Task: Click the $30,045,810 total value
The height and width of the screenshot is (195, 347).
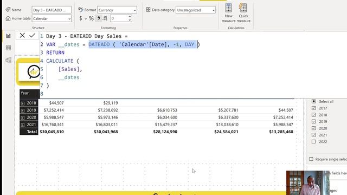Action: click(x=52, y=132)
